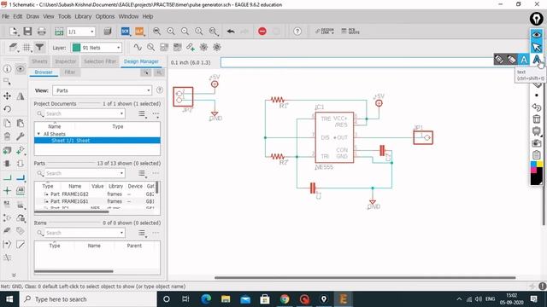
Task: Switch to the Filter subtab
Action: tap(70, 72)
